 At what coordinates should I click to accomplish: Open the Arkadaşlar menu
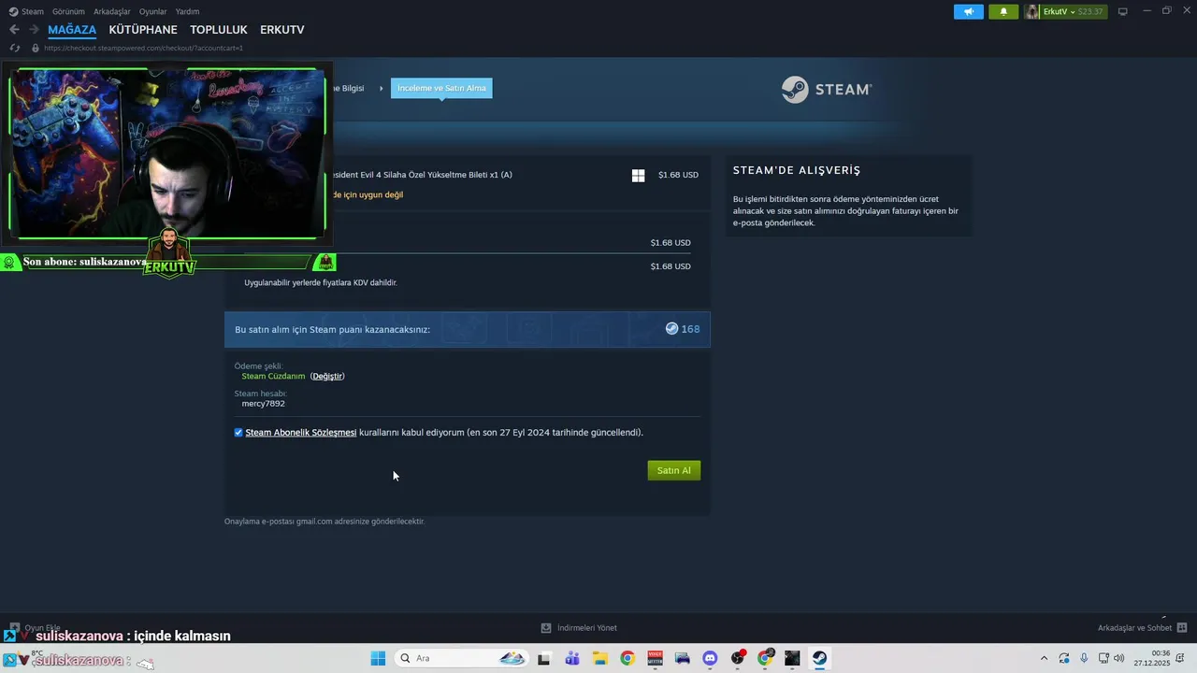pyautogui.click(x=112, y=11)
